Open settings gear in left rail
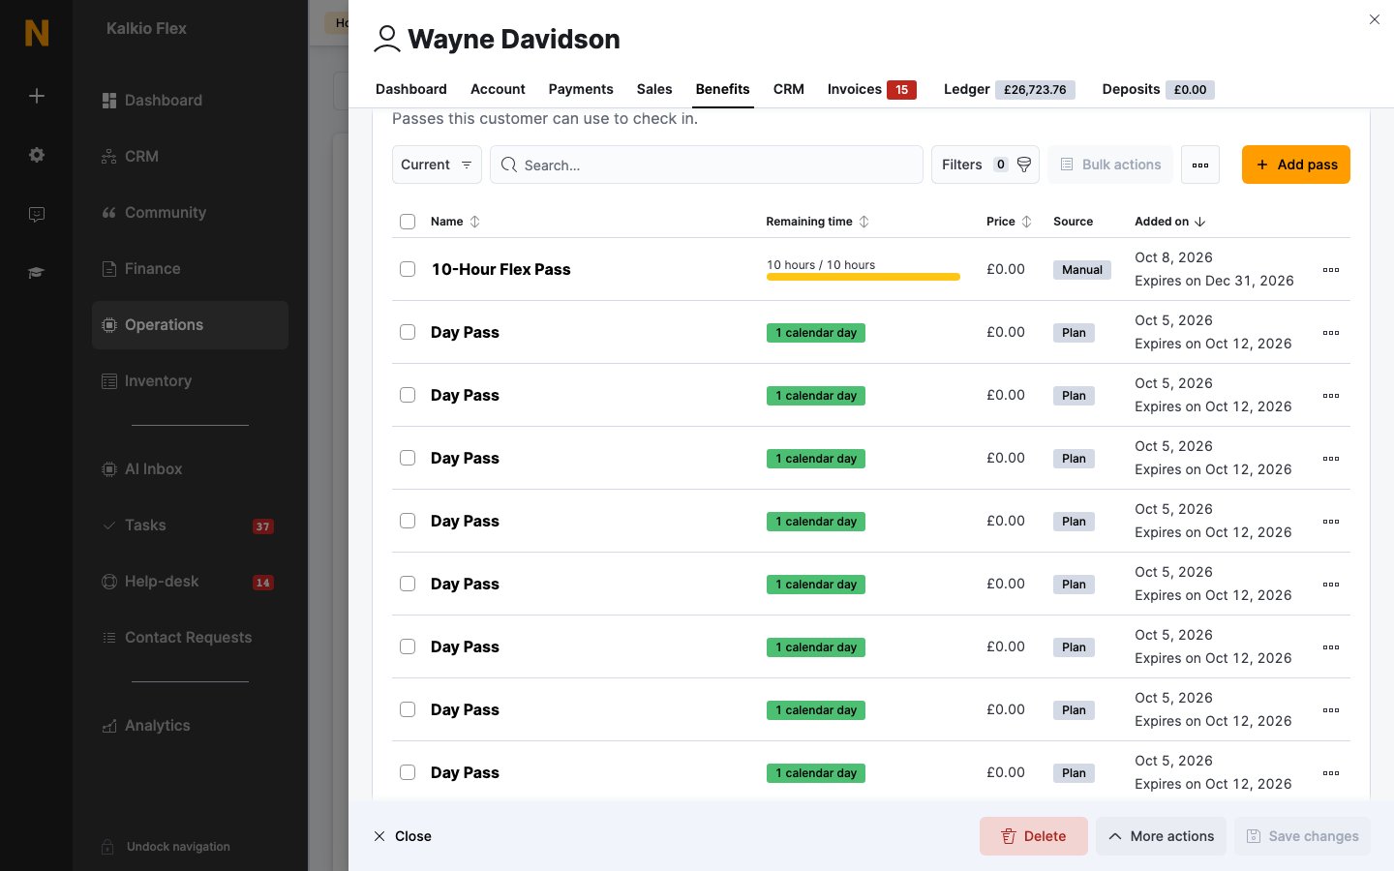 click(37, 155)
